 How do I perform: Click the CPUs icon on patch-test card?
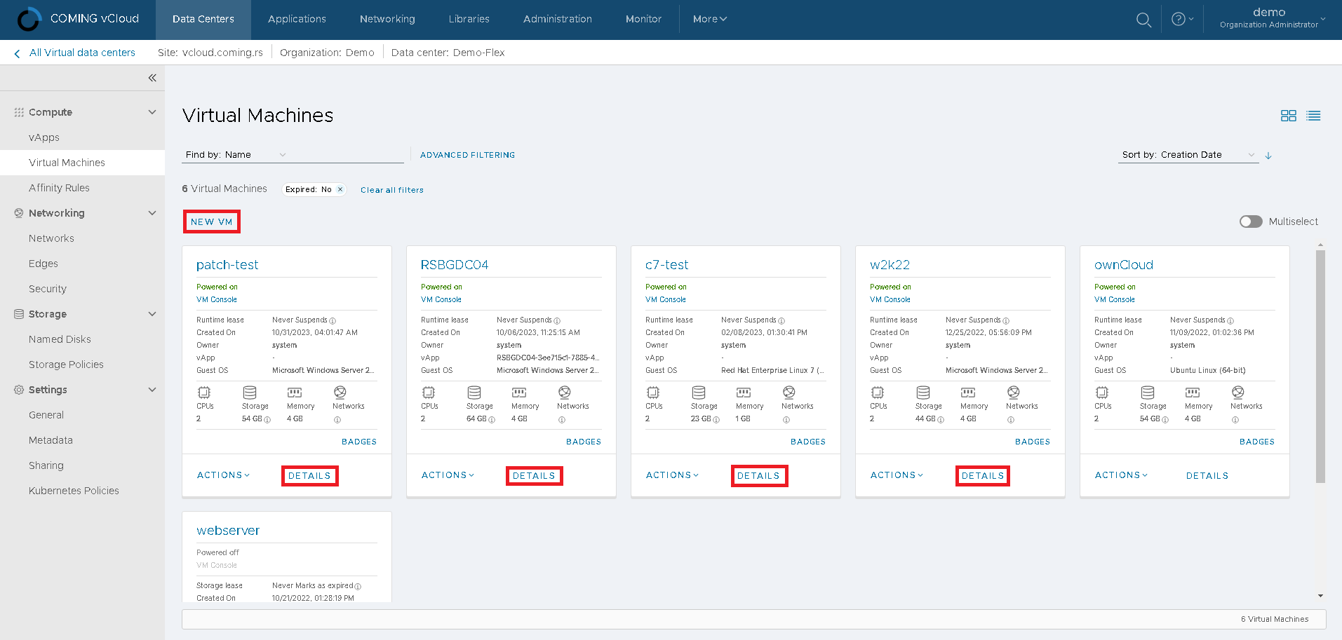click(x=203, y=394)
